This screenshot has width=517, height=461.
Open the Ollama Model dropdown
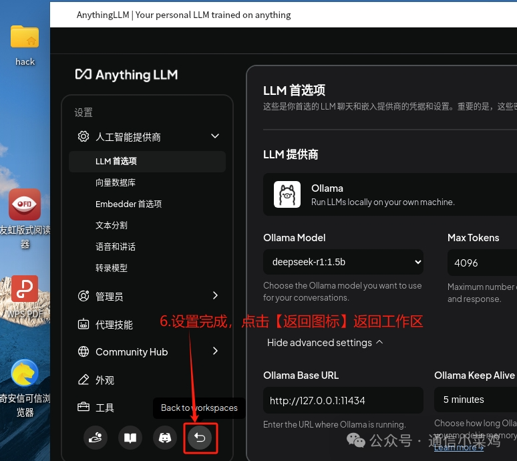[343, 262]
